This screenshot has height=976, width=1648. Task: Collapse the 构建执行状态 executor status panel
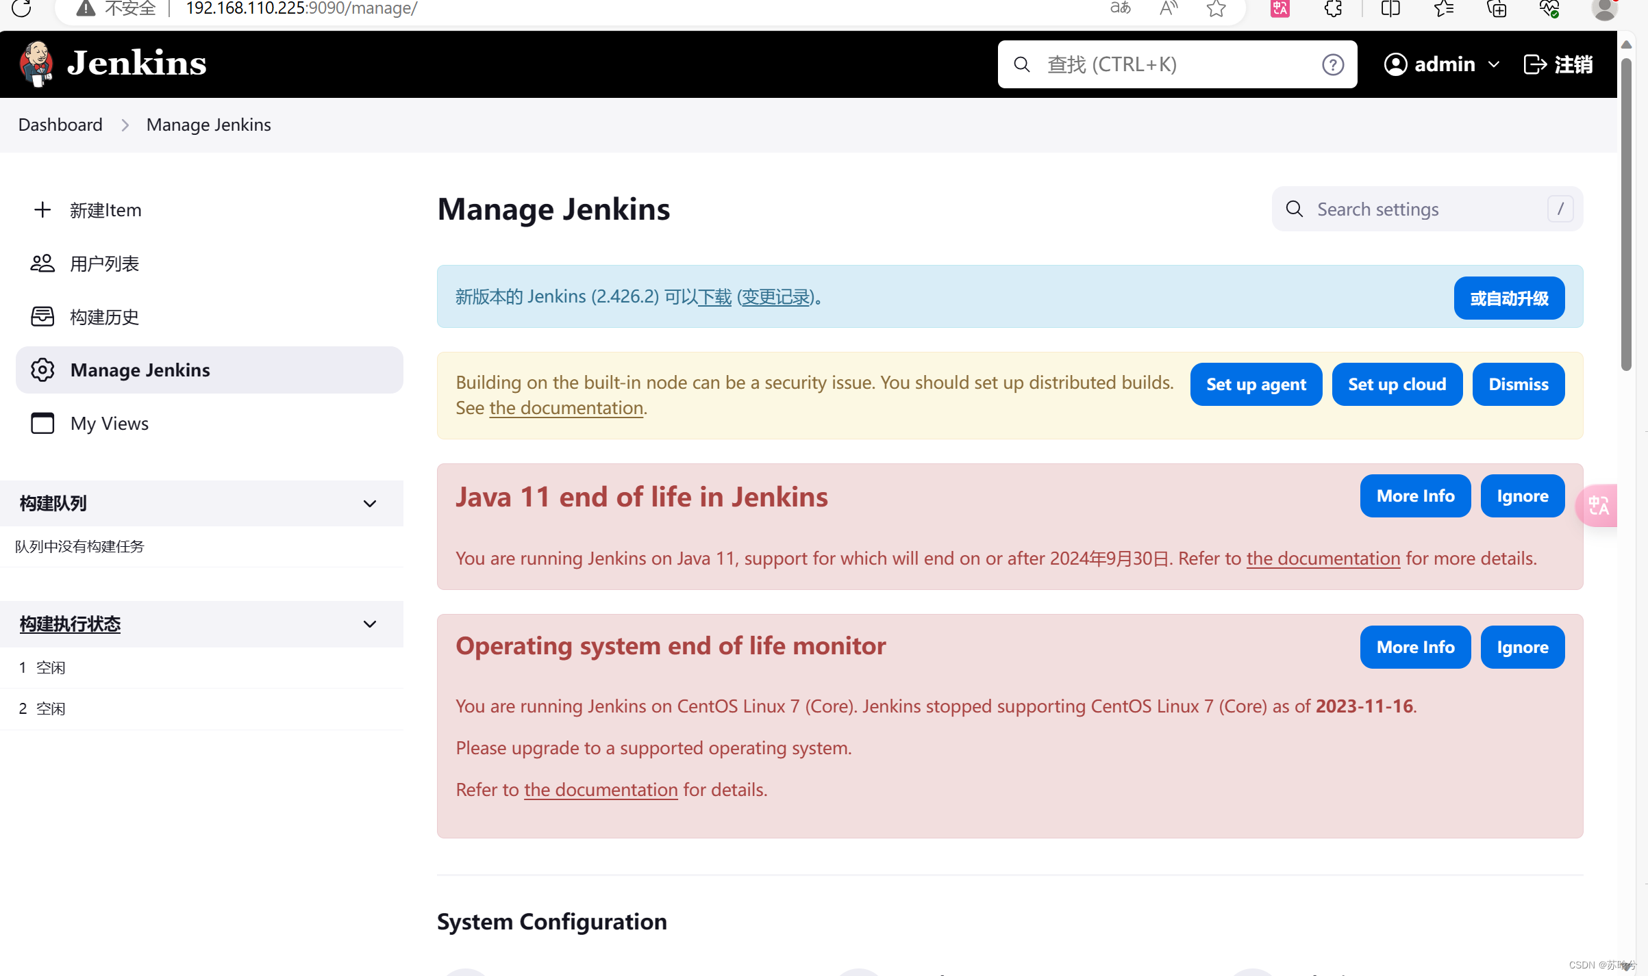[370, 624]
